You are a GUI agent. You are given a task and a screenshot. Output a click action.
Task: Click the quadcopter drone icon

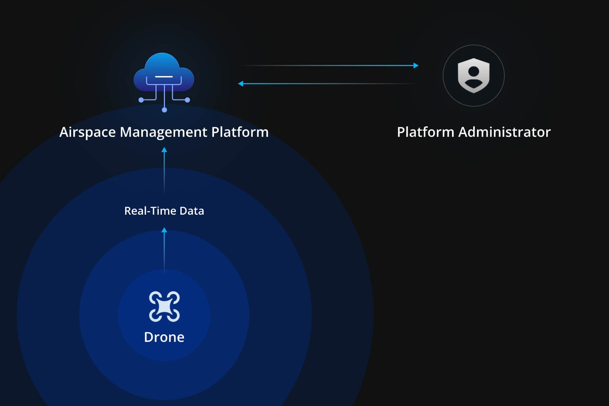coord(164,307)
